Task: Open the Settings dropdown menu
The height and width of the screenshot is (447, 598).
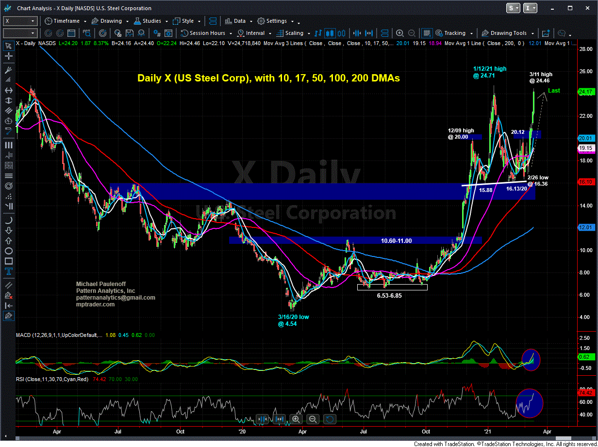Action: click(x=276, y=21)
